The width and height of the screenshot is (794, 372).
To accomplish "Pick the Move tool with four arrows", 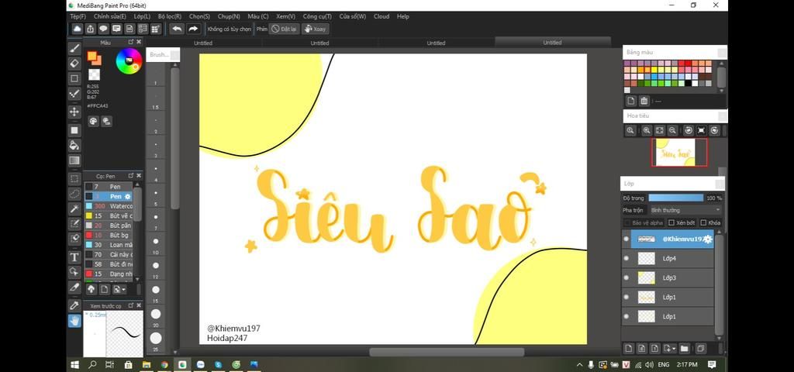I will [x=74, y=112].
